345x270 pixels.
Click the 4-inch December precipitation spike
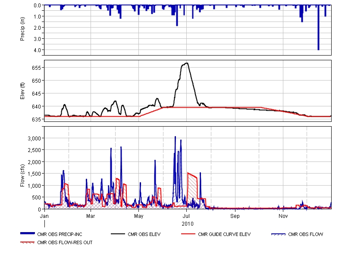pos(318,28)
